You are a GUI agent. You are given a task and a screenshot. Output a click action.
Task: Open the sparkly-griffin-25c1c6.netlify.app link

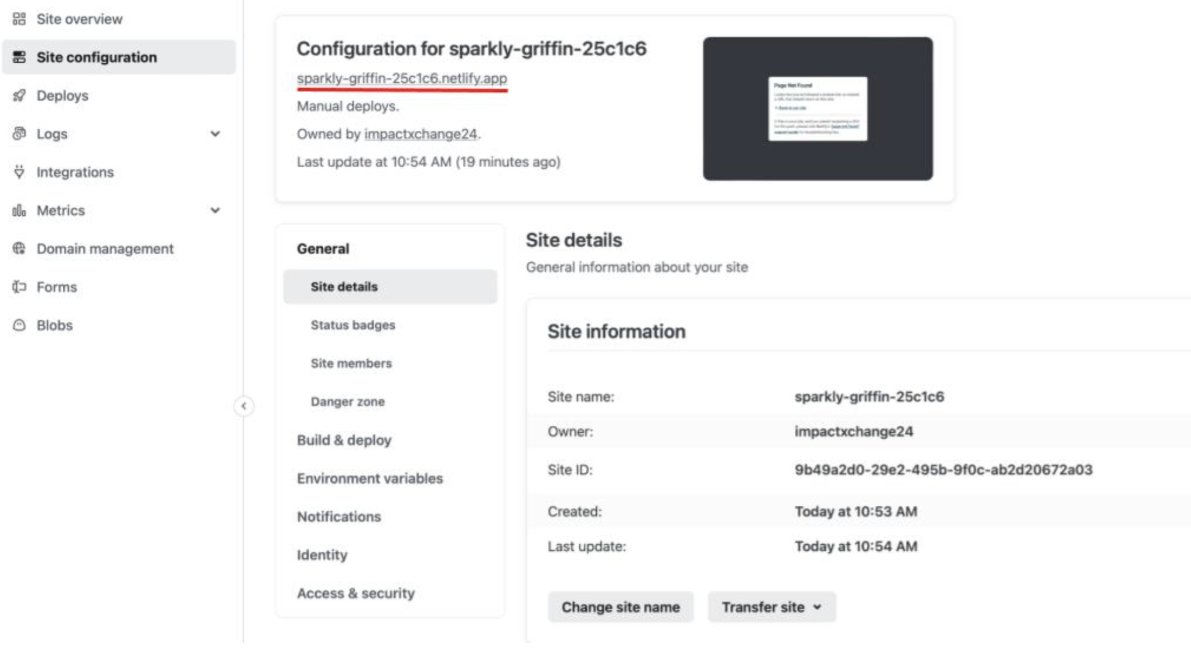pyautogui.click(x=402, y=78)
